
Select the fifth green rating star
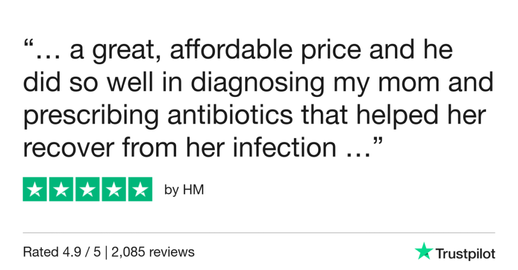140,190
